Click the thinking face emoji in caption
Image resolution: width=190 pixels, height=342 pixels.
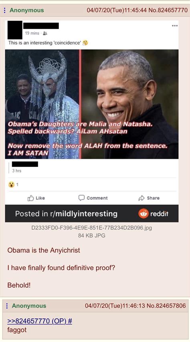coord(85,43)
